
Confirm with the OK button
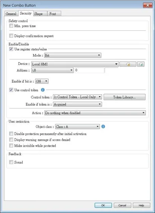point(103,205)
